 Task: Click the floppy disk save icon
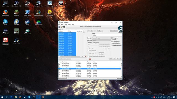[x=64, y=27]
